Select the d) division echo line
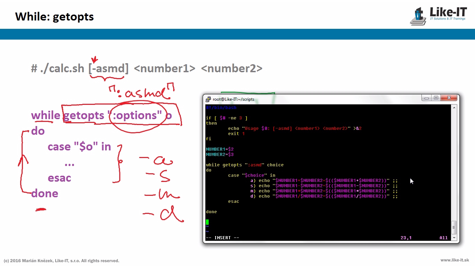475x266 pixels. 323,196
